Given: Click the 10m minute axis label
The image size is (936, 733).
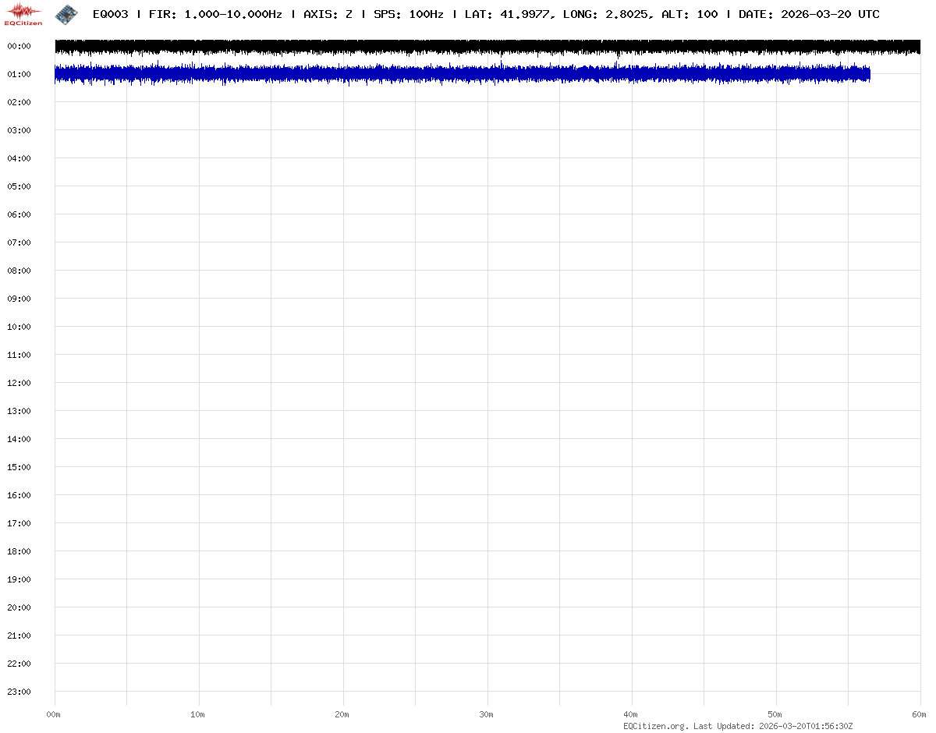Looking at the screenshot, I should [x=198, y=714].
